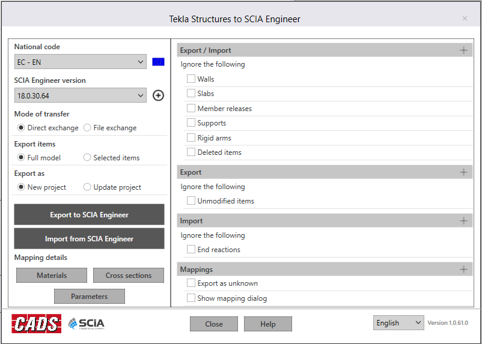Click the add SCIA version plus icon
Image resolution: width=482 pixels, height=344 pixels.
coord(158,95)
